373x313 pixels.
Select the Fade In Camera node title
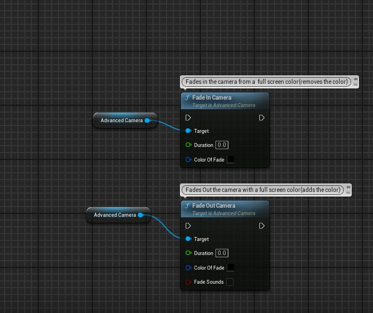click(x=212, y=98)
